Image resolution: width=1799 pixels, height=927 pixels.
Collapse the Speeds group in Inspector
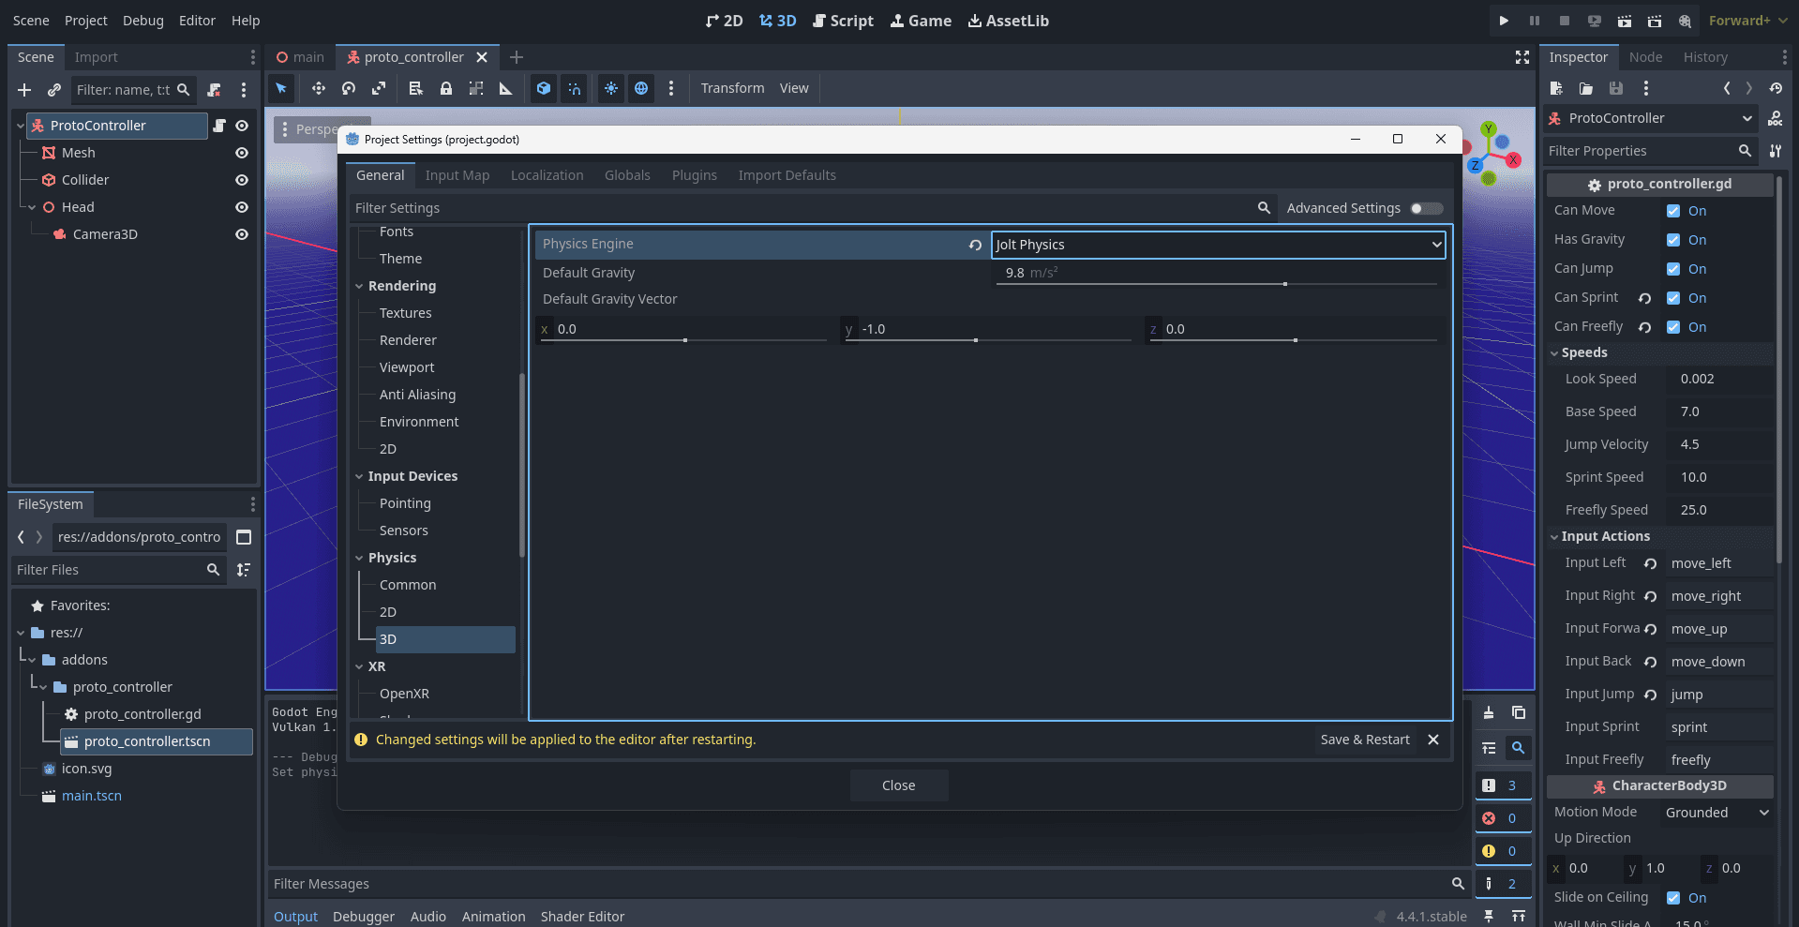(1554, 353)
